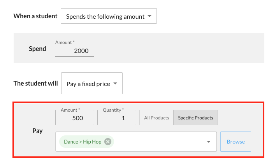Image resolution: width=269 pixels, height=163 pixels.
Task: Focus the Quantity input field
Action: 117,118
